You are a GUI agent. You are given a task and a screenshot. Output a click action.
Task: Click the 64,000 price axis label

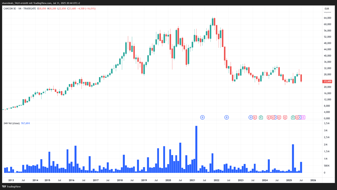point(328,18)
